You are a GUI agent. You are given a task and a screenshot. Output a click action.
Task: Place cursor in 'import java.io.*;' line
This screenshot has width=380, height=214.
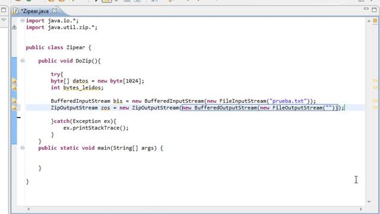(x=52, y=21)
